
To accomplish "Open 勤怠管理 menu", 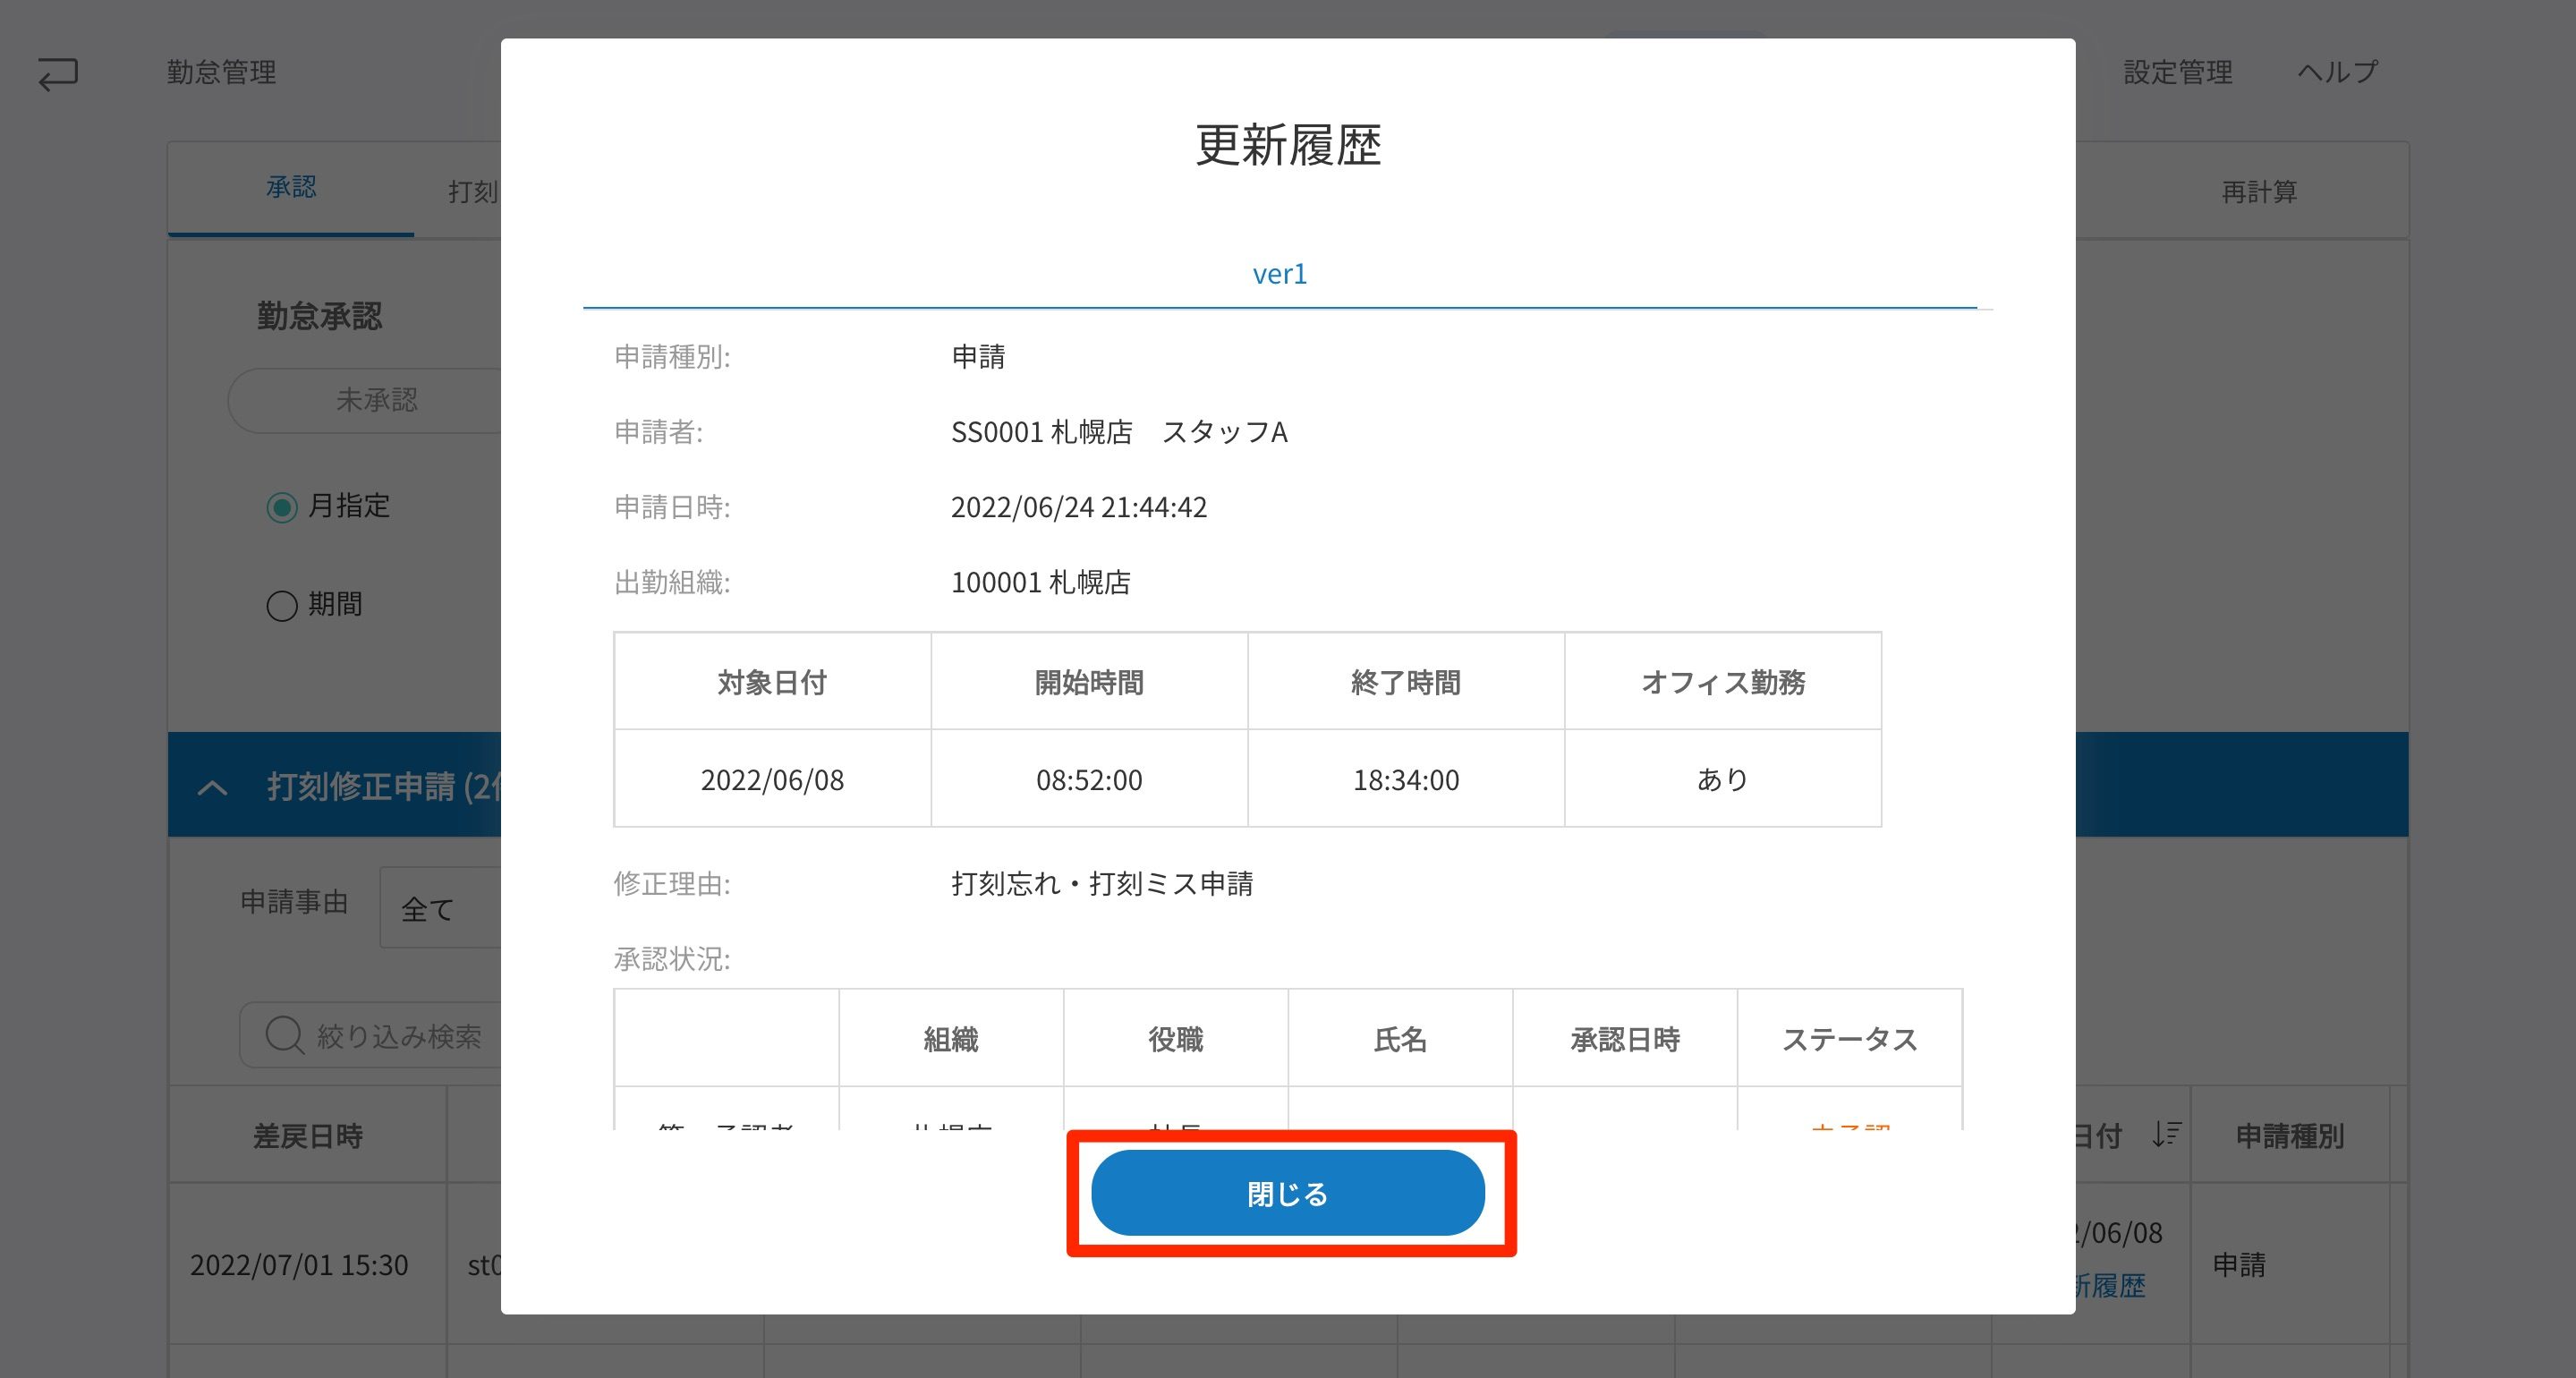I will coord(221,72).
